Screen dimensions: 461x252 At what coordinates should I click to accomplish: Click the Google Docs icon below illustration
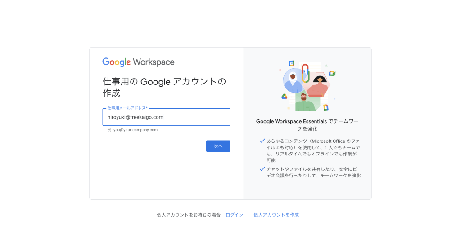coord(325,107)
